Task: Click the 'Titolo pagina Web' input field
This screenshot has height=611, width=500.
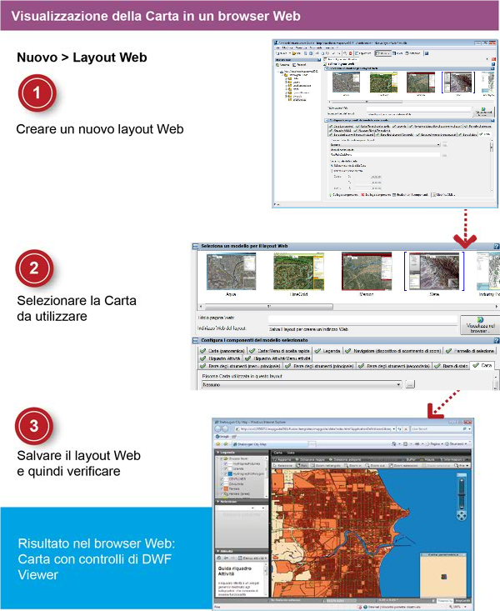Action: 362,318
